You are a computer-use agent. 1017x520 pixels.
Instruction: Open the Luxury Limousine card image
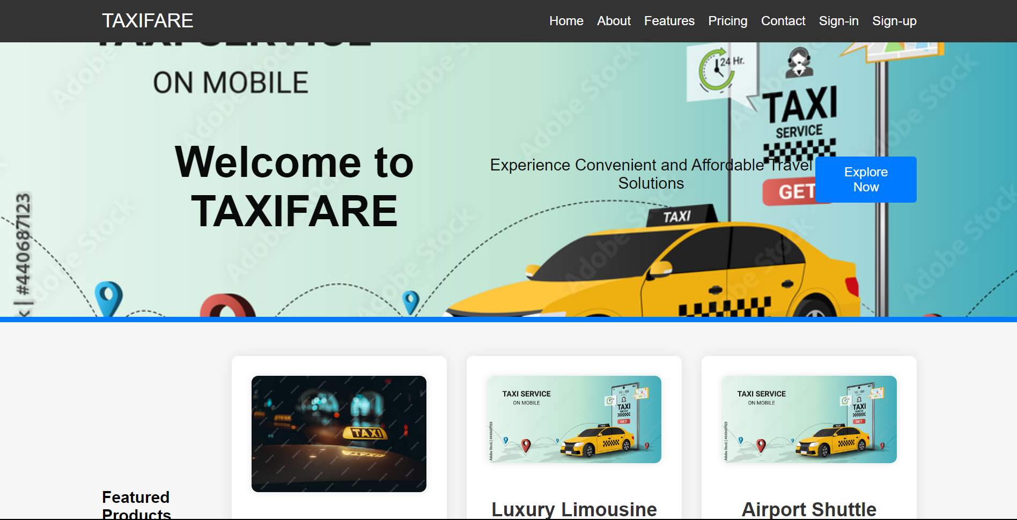pos(574,419)
